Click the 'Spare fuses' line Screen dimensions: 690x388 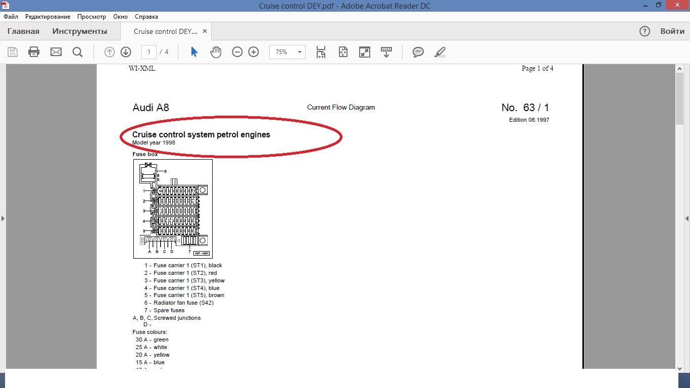pyautogui.click(x=164, y=310)
